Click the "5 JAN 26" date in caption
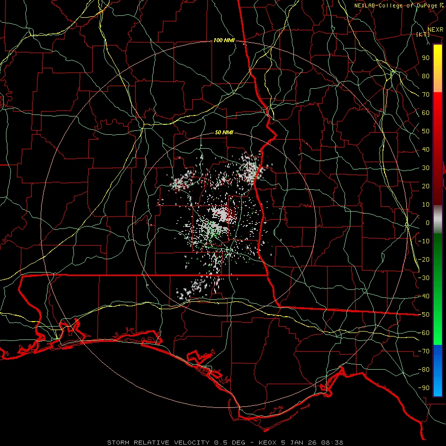Image resolution: width=446 pixels, height=446 pixels. click(299, 443)
